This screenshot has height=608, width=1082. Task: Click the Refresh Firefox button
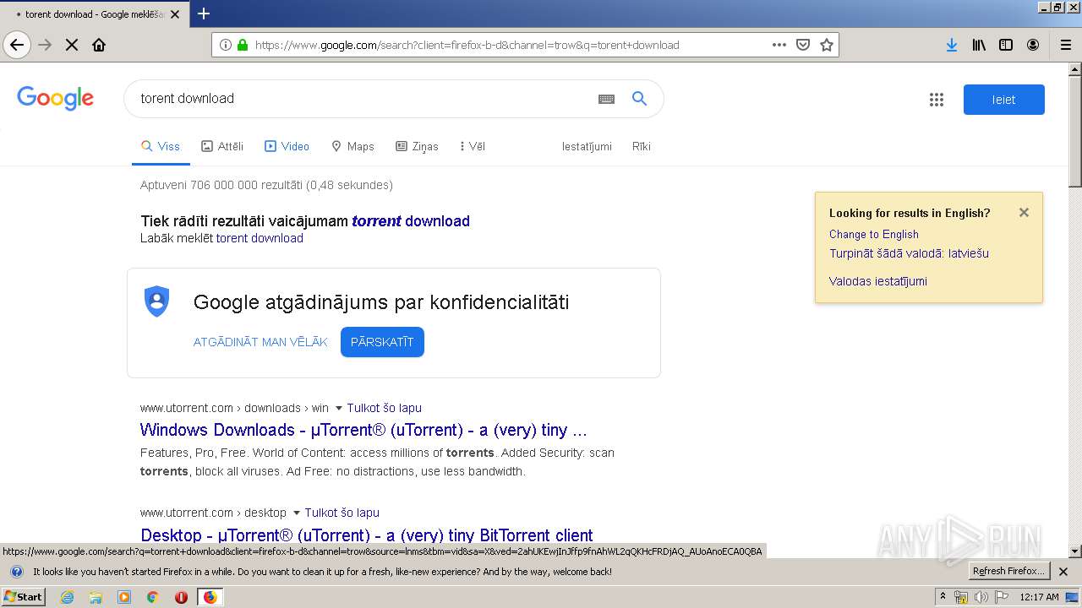1009,571
